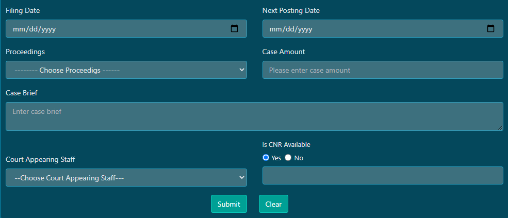
Task: Click into the Case Amount input
Action: click(x=383, y=70)
